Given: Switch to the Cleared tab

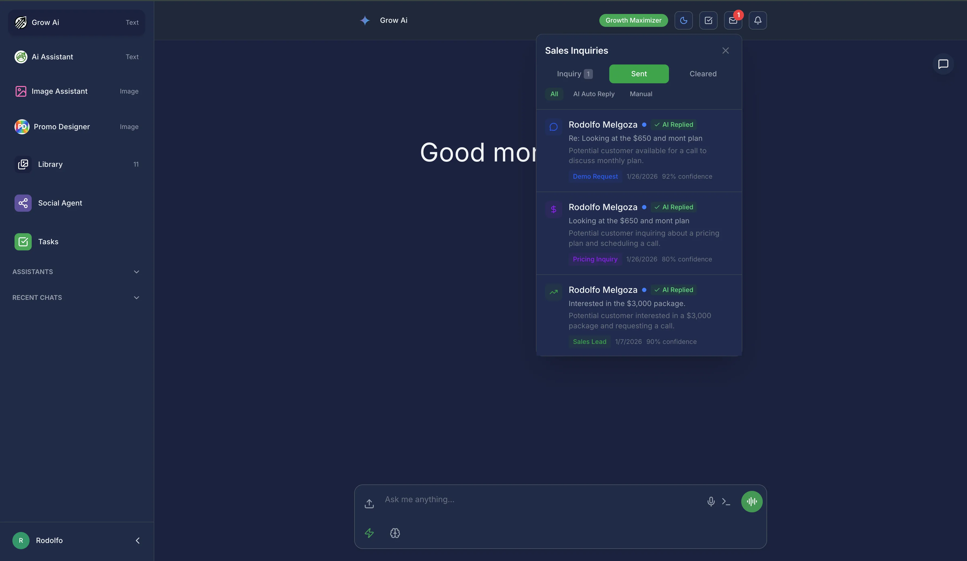Looking at the screenshot, I should 703,74.
